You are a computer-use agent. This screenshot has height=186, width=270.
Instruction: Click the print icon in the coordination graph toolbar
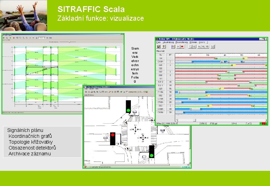[x=3, y=38]
